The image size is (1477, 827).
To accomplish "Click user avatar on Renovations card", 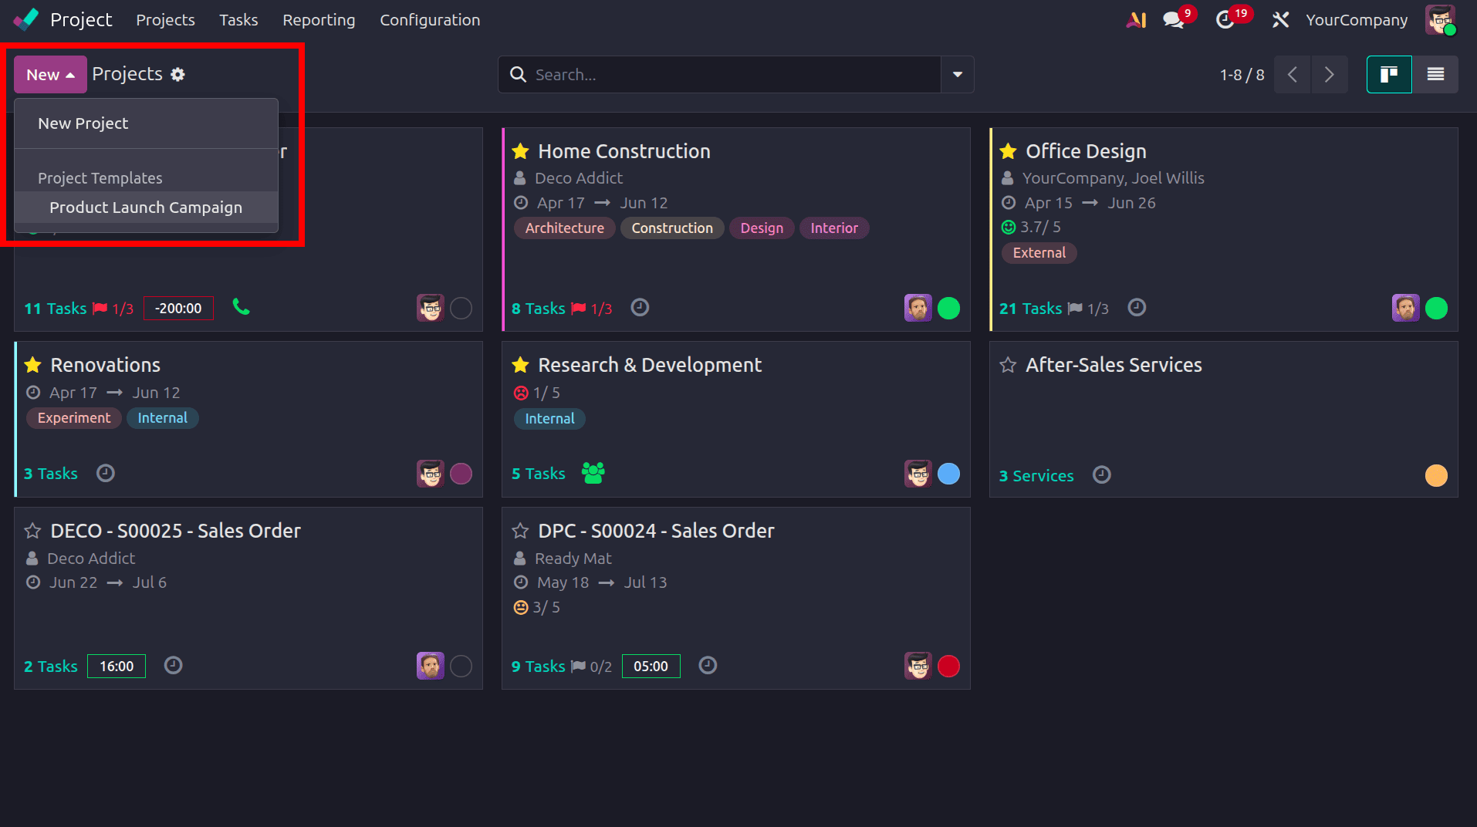I will click(431, 473).
